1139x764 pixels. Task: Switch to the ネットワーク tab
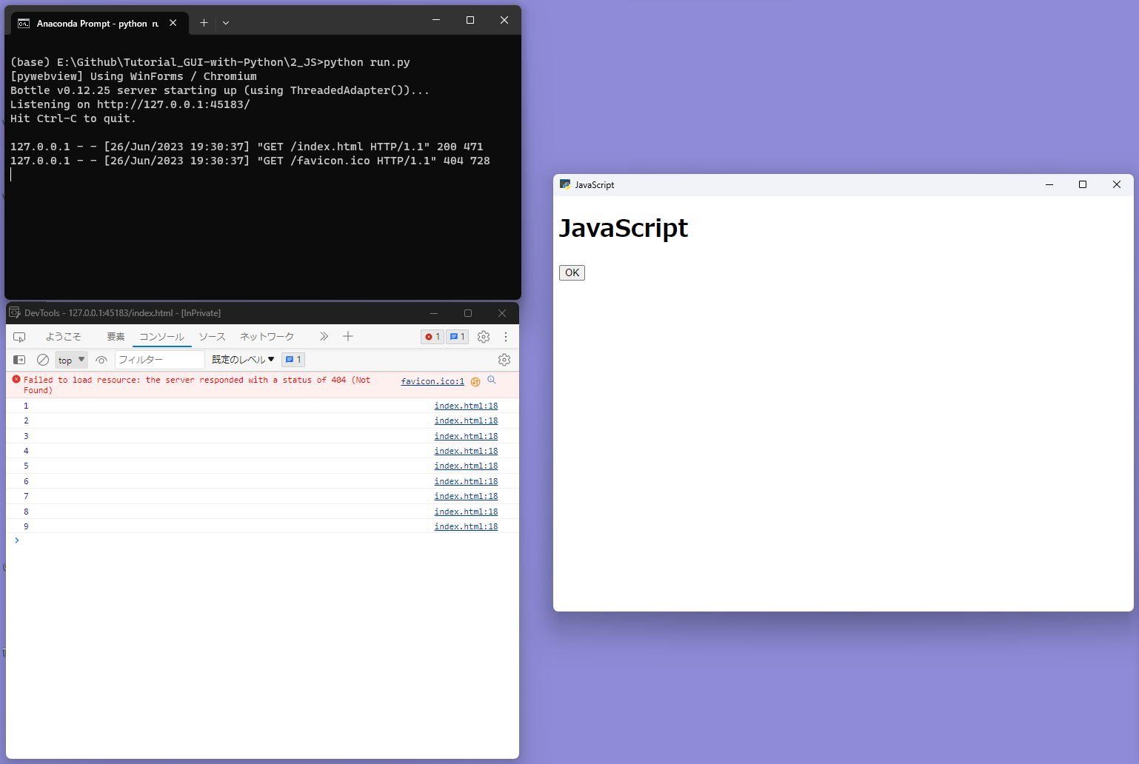[267, 337]
